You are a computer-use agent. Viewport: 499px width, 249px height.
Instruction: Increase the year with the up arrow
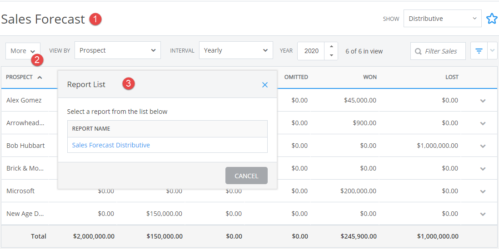[331, 46]
